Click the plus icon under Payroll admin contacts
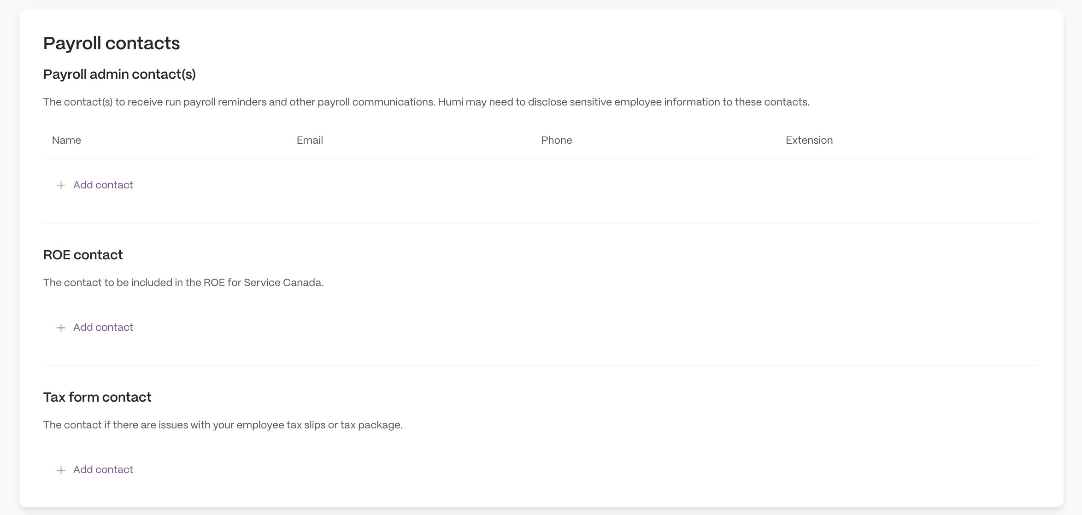1082x515 pixels. 61,185
